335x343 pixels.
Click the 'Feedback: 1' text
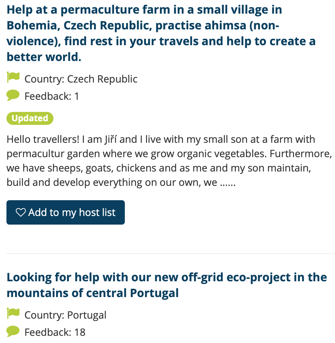(x=52, y=96)
